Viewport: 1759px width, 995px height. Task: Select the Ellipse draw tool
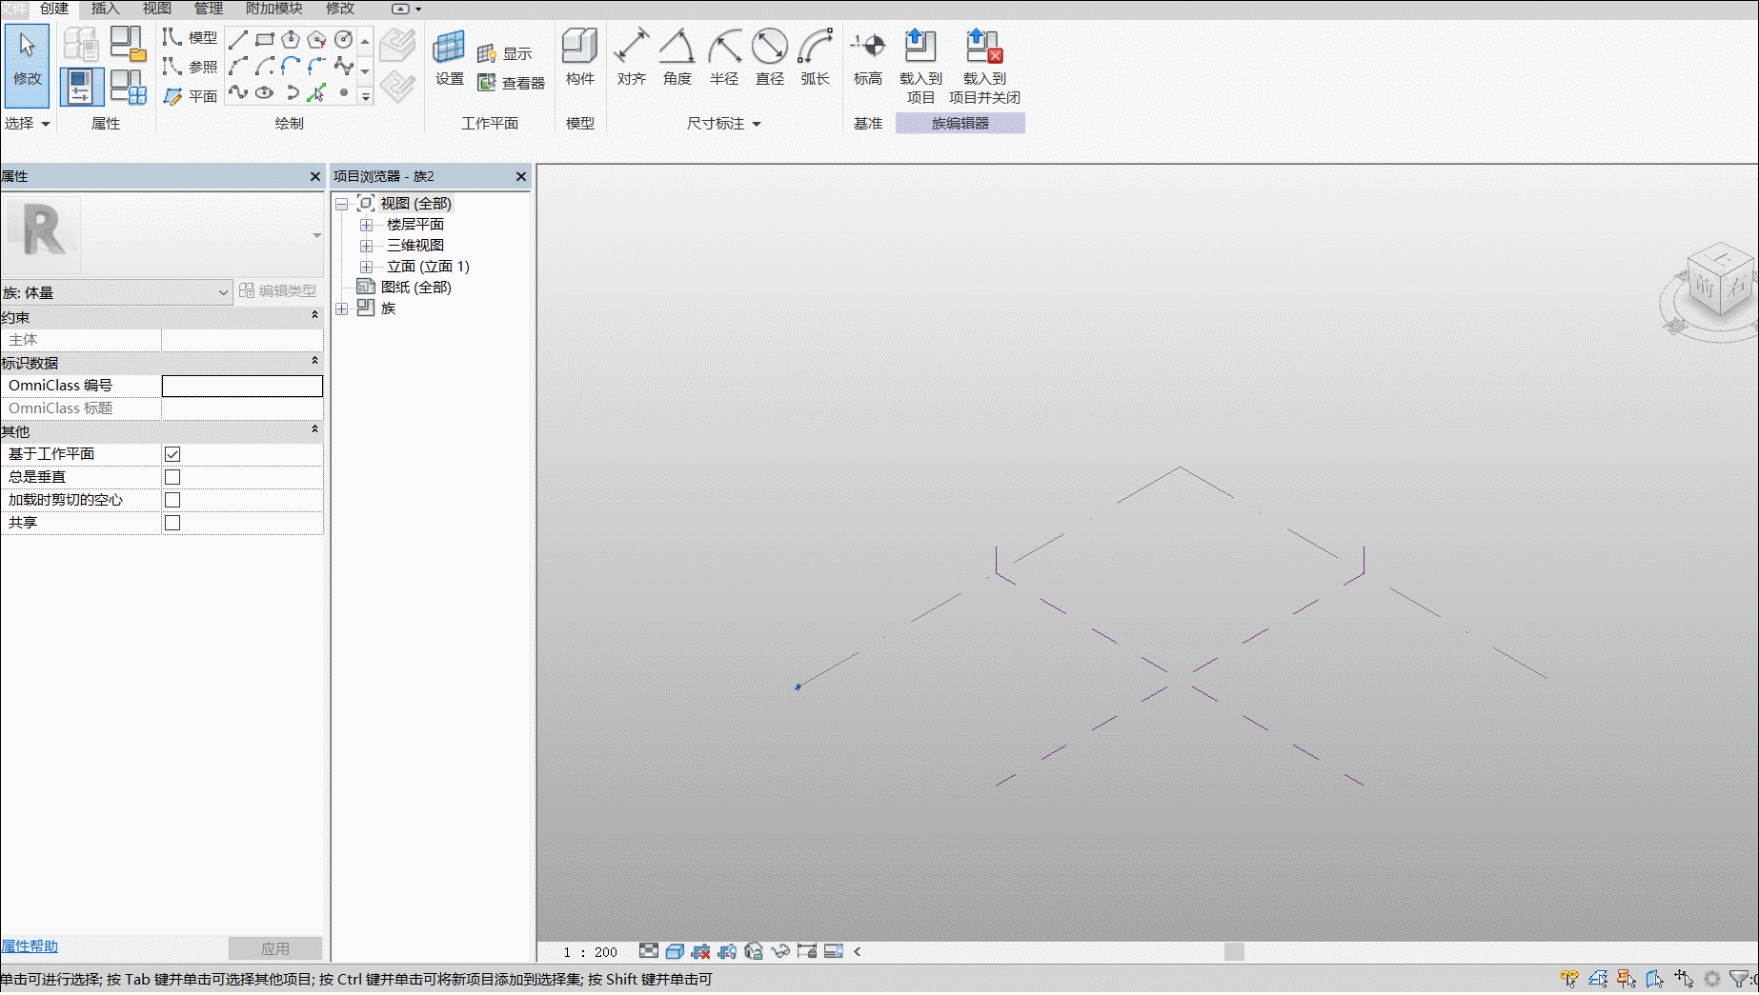[x=265, y=92]
